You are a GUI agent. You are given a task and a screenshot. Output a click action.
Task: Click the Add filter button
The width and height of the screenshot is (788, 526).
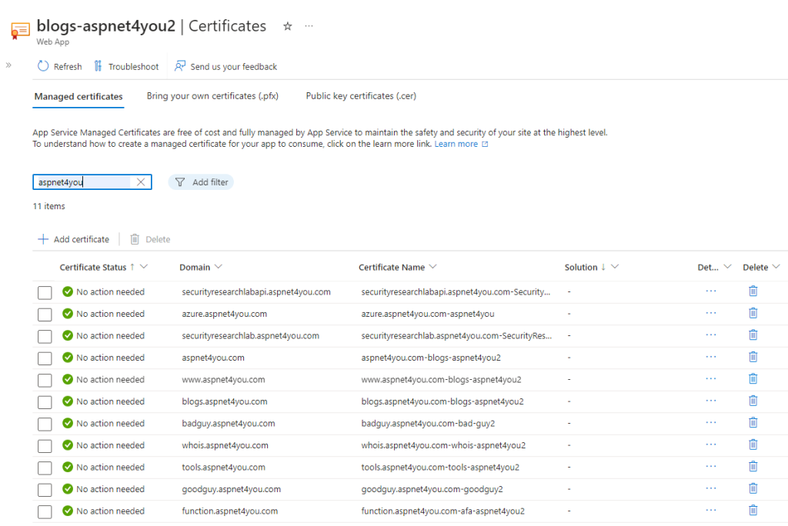click(201, 181)
